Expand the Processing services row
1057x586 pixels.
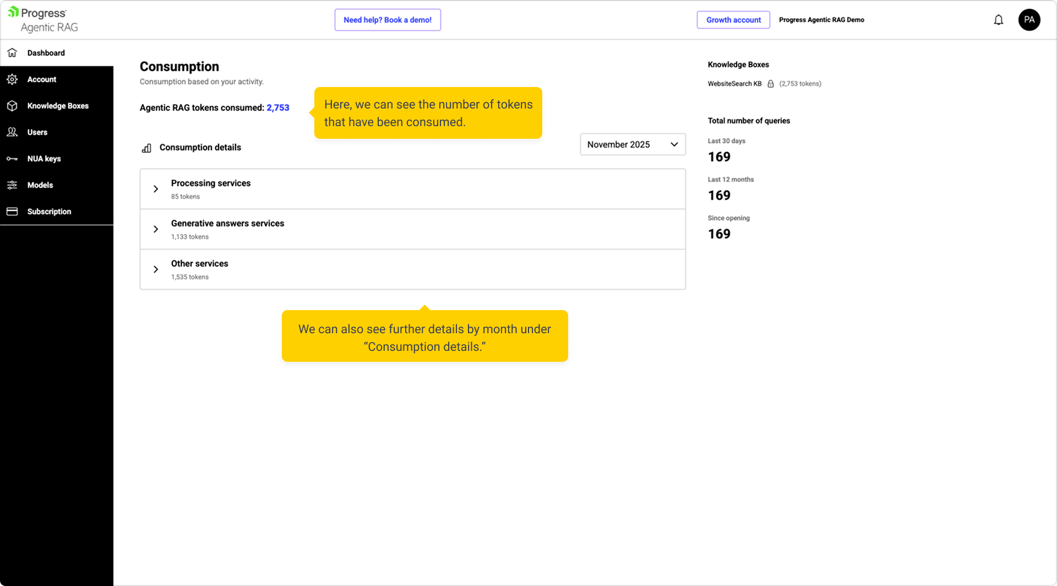[156, 189]
